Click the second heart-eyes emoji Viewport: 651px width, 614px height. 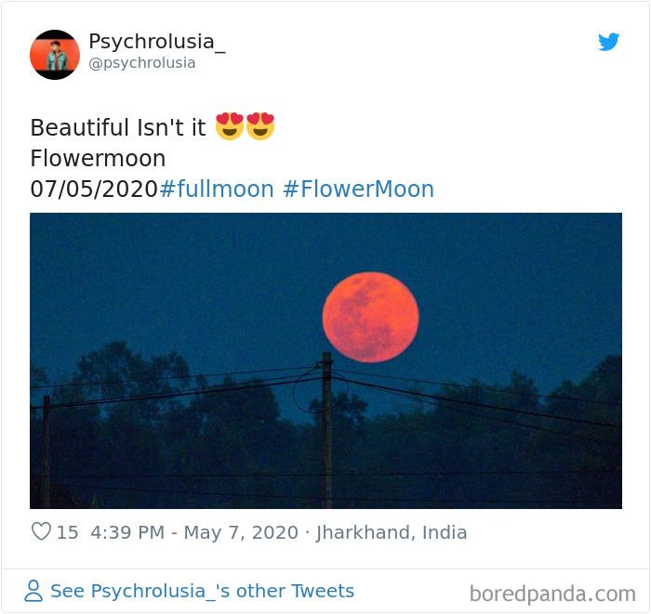click(x=260, y=126)
